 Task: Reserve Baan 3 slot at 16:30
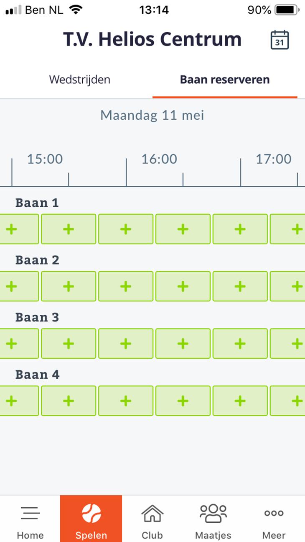pos(183,344)
